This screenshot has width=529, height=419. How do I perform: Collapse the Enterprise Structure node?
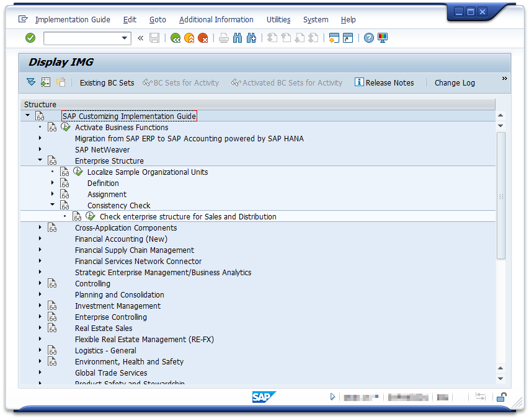point(40,160)
